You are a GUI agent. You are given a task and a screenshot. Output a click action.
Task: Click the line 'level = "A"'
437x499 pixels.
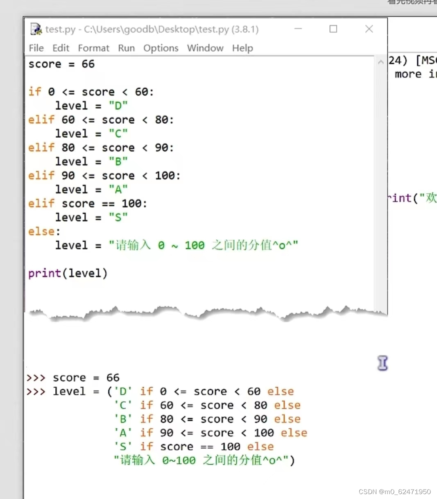[91, 189]
